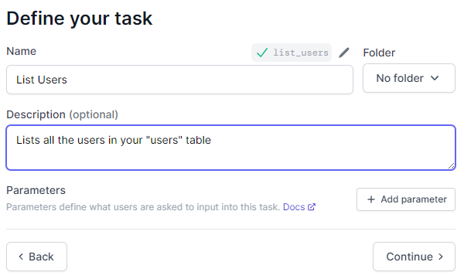464x279 pixels.
Task: Click the left chevron on Back button
Action: (x=21, y=257)
